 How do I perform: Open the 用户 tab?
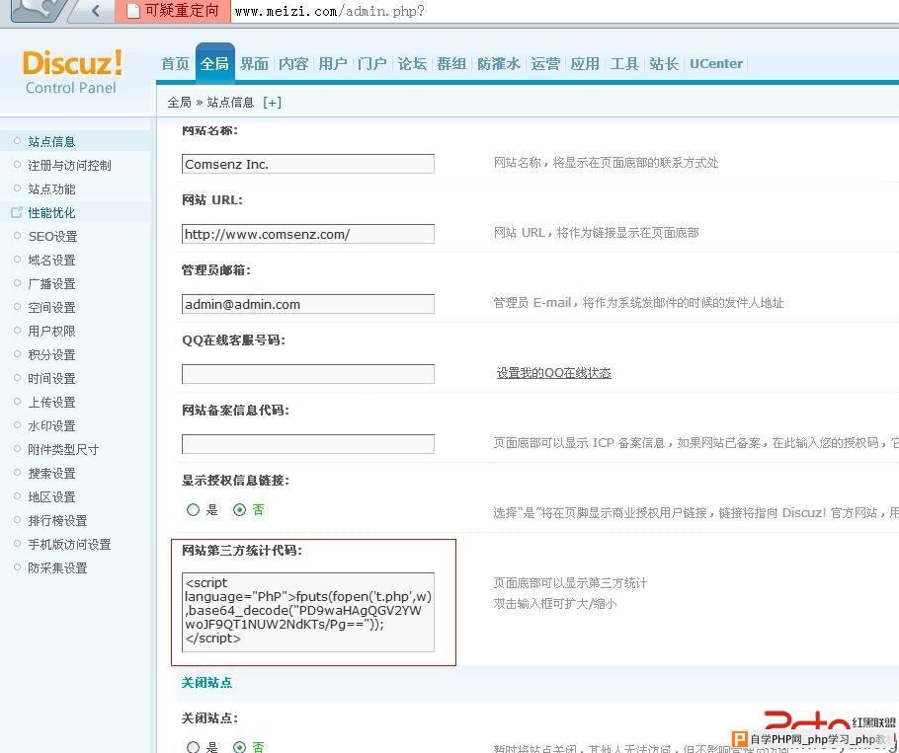(333, 63)
